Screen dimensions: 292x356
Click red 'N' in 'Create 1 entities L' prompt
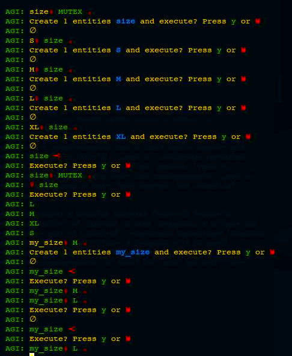pyautogui.click(x=243, y=108)
